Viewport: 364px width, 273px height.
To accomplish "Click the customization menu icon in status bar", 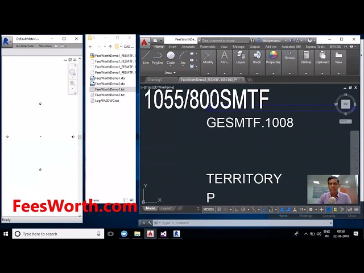I will pos(357,209).
